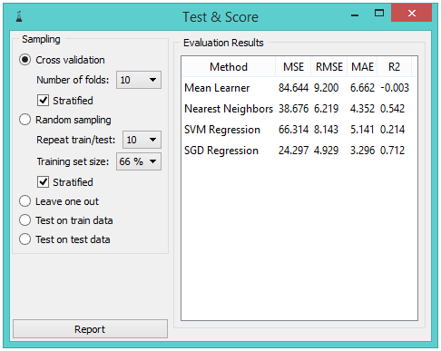This screenshot has width=441, height=351.
Task: Maximize the Test & Score window
Action: click(x=379, y=13)
